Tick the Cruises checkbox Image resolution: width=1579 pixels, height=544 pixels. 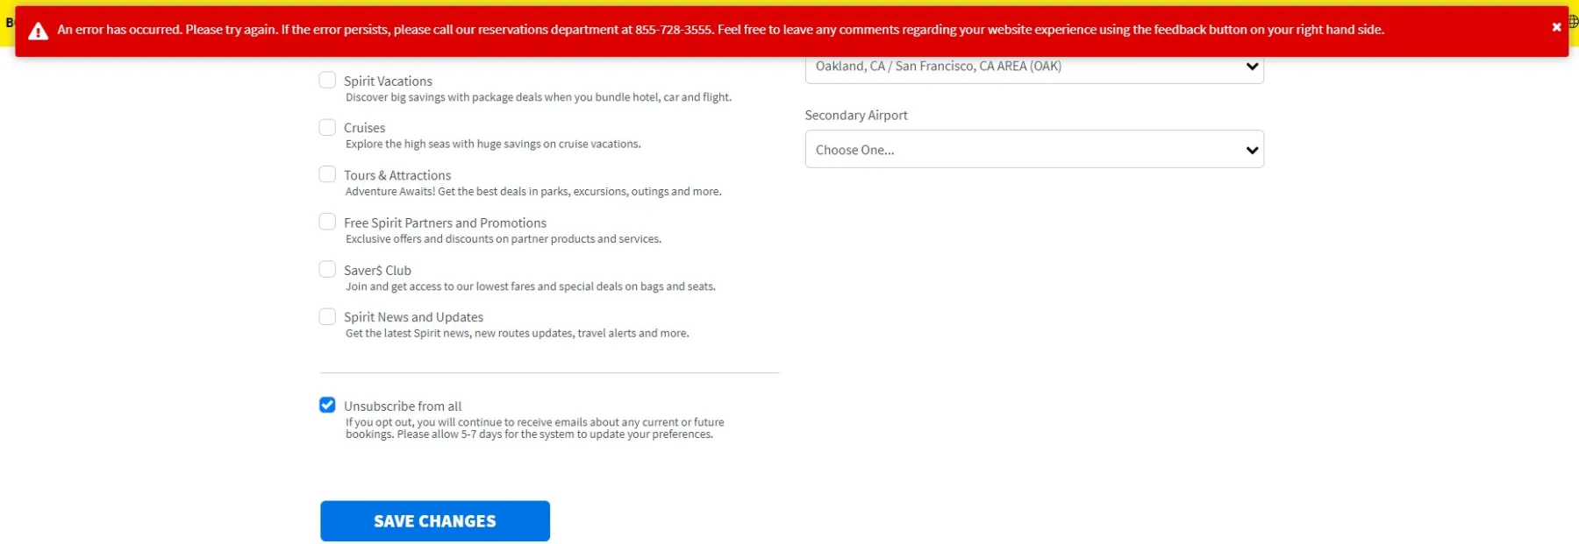[x=327, y=128]
